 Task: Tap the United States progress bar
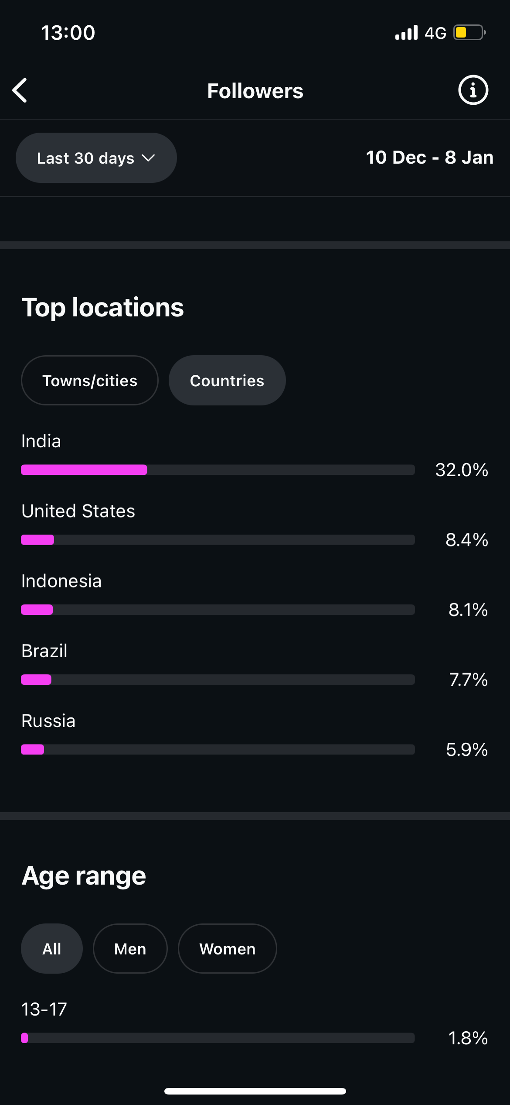click(218, 540)
